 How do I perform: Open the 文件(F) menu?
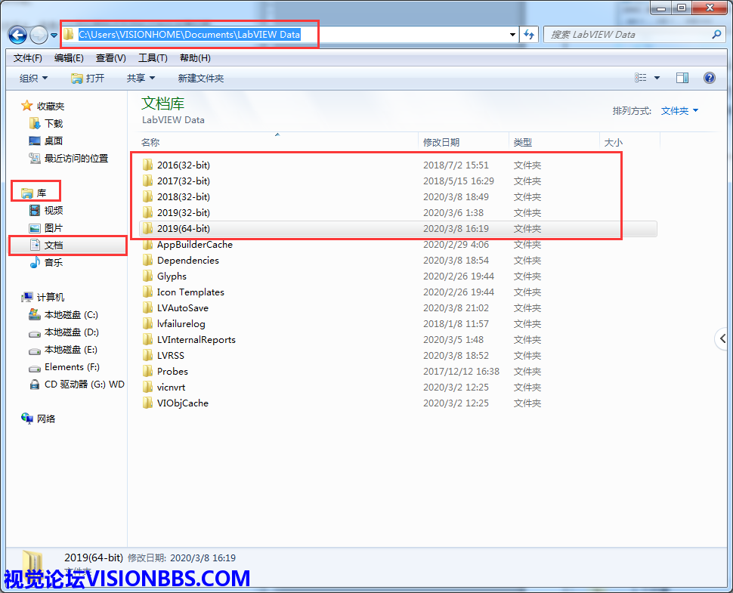click(x=27, y=58)
